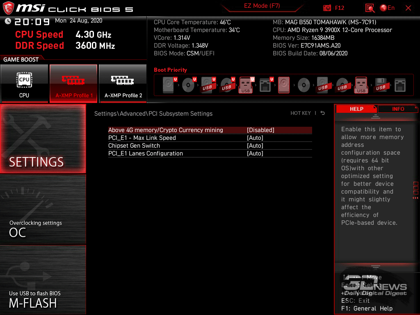Screen dimensions: 420x315
Task: Open M-FLASH to flash BIOS from USB
Action: (43, 280)
